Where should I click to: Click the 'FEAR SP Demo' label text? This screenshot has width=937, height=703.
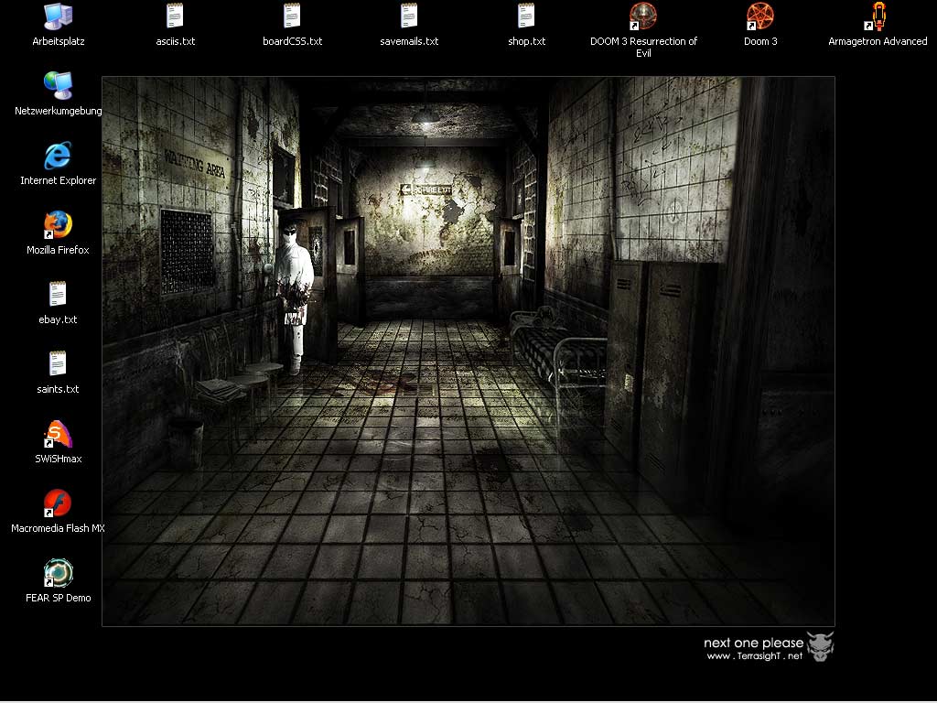click(58, 598)
